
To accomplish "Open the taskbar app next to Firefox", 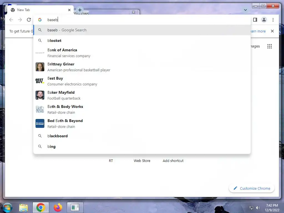I will tap(75, 207).
